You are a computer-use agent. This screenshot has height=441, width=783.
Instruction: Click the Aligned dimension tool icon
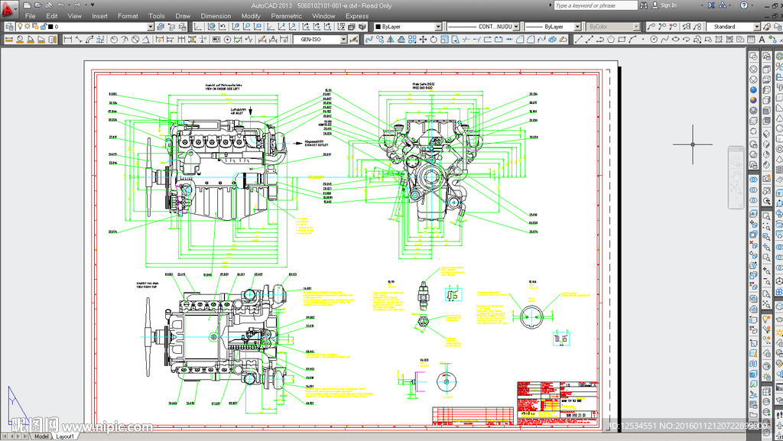[x=79, y=40]
